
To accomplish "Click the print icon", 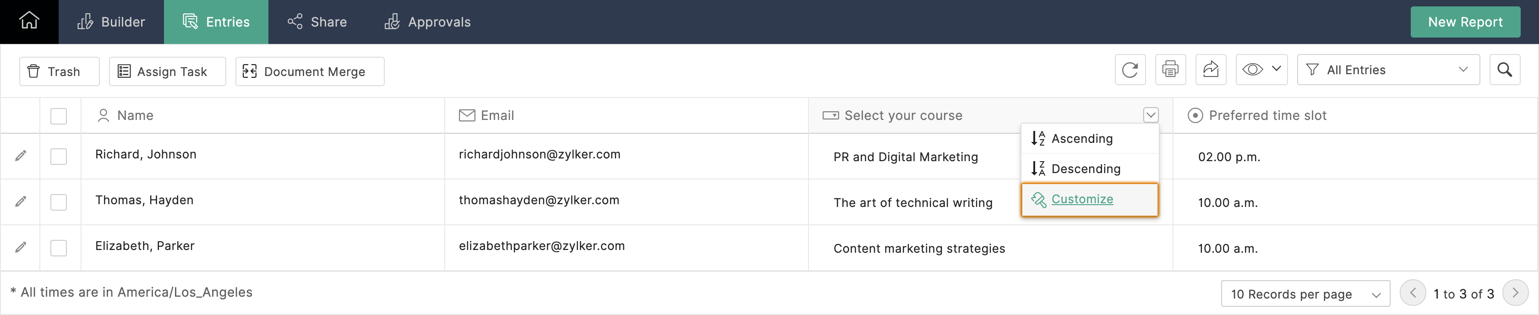I will point(1170,70).
